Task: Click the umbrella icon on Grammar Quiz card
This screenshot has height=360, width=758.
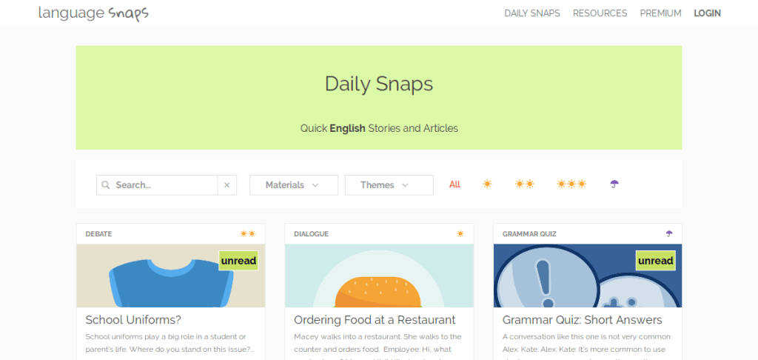Action: click(669, 233)
